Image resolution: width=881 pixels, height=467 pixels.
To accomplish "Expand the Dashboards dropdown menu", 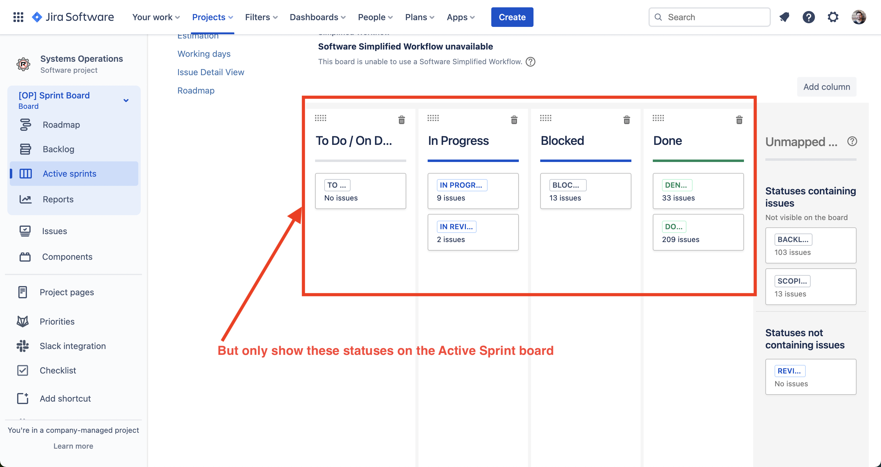I will tap(318, 17).
